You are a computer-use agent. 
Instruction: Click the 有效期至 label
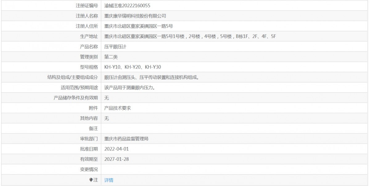point(89,159)
